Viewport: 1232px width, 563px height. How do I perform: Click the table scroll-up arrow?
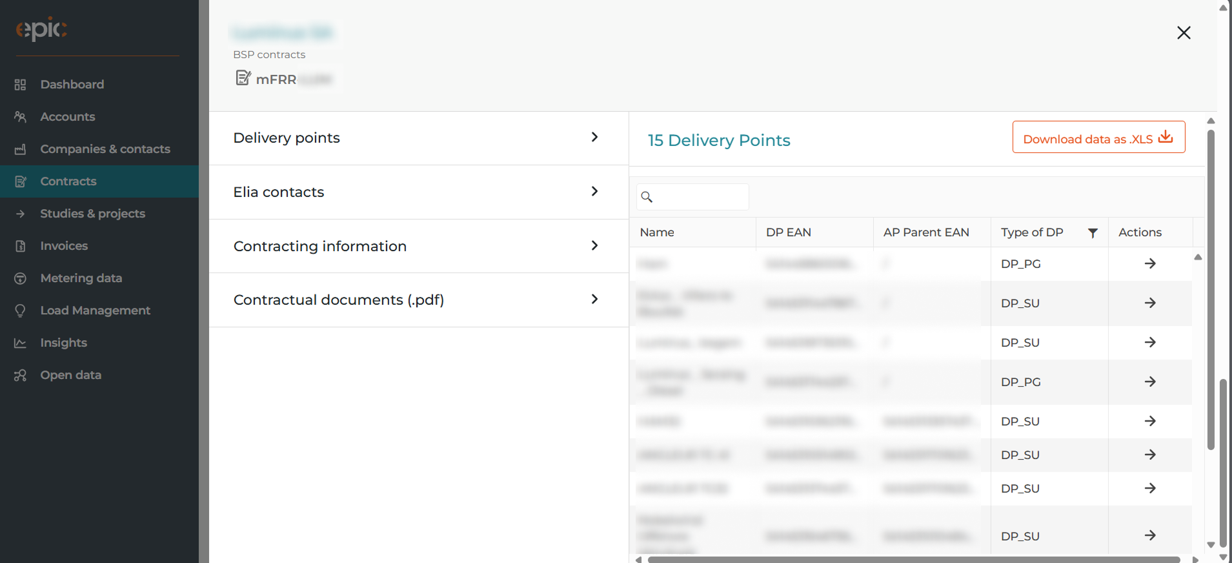tap(1198, 257)
